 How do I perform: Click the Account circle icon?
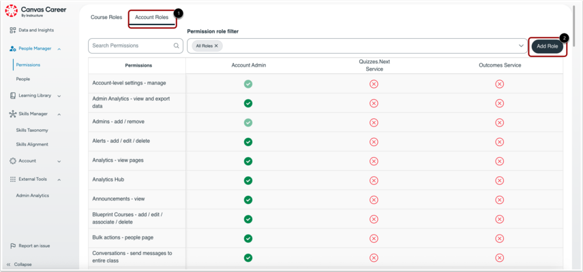(13, 161)
